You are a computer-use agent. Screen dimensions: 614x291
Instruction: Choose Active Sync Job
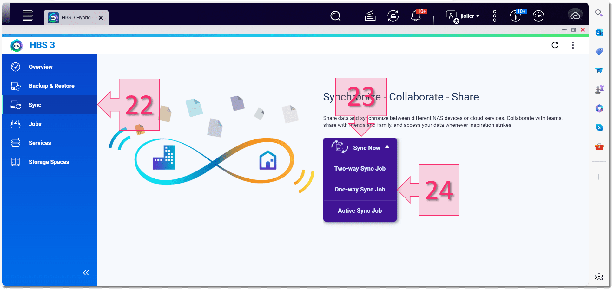360,211
